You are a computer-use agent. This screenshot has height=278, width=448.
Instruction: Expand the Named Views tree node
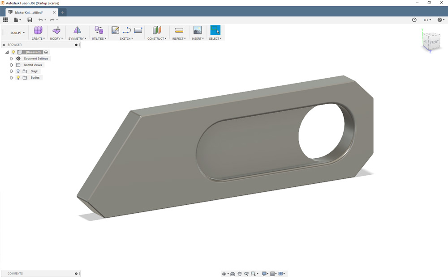pos(12,65)
